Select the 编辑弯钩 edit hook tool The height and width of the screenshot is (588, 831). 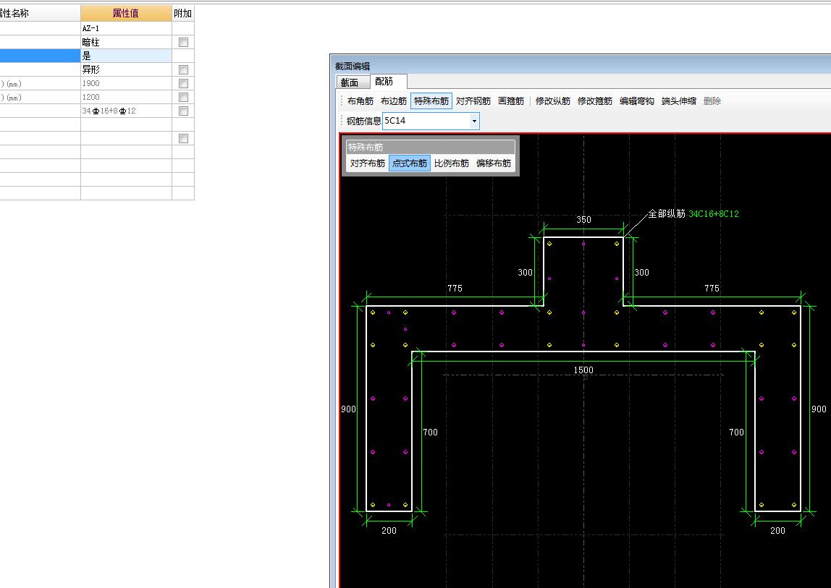pos(636,101)
